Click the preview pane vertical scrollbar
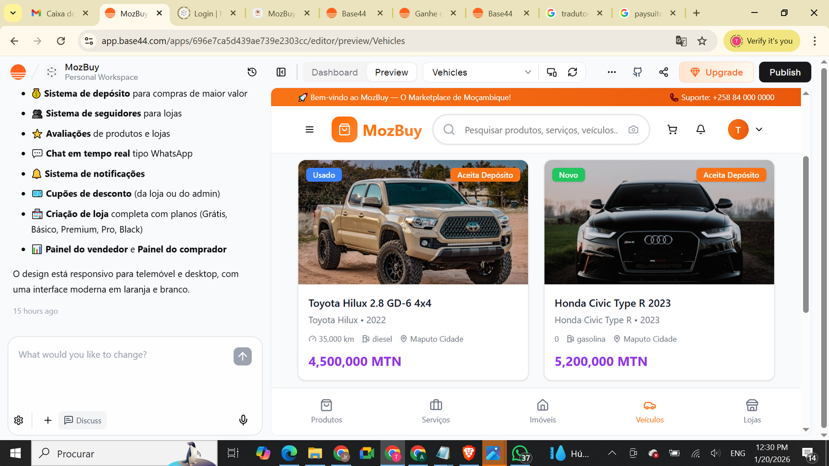829x466 pixels. click(806, 234)
